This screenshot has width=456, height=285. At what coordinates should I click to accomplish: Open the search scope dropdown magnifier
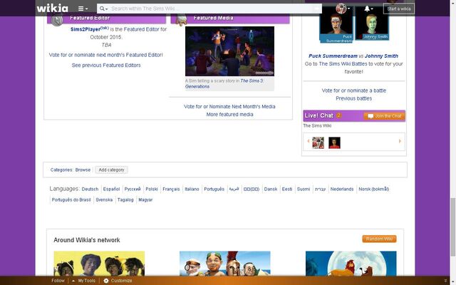point(103,9)
